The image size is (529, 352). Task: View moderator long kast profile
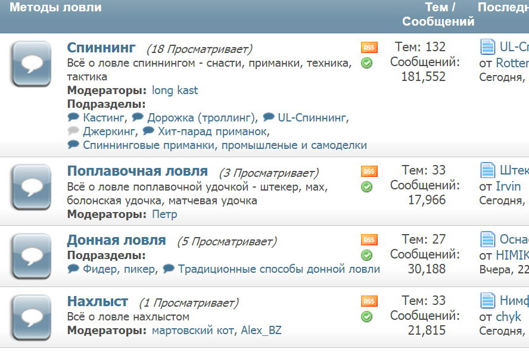(x=175, y=91)
